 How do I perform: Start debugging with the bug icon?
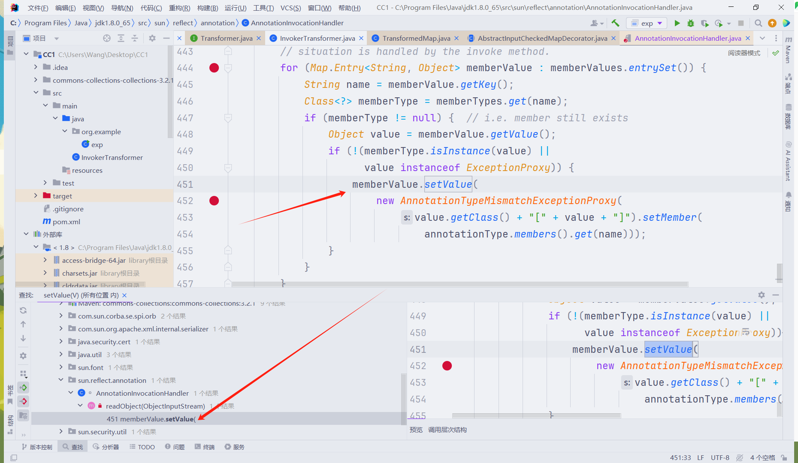(x=690, y=23)
